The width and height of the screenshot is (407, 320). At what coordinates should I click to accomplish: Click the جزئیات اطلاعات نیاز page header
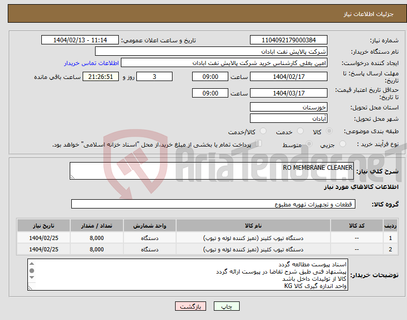[x=369, y=14]
